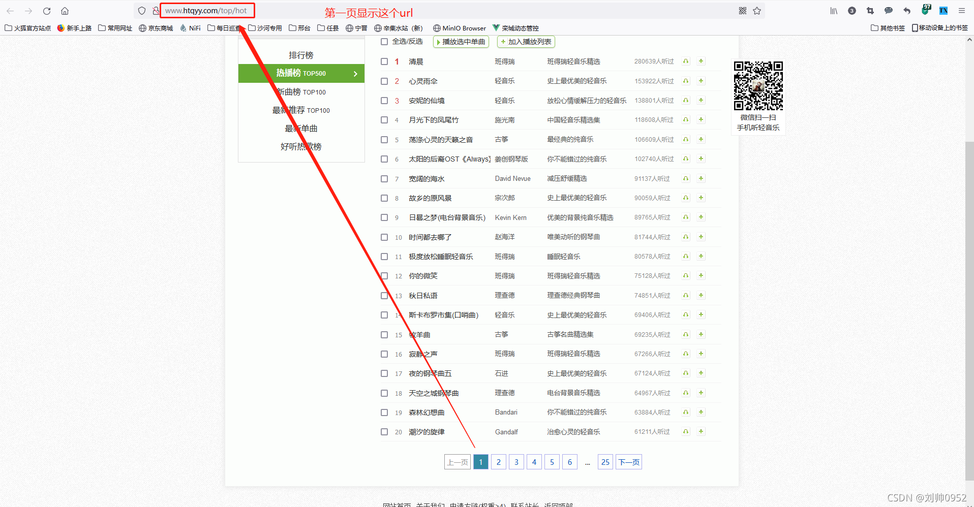Open the shield tracking protection icon
Viewport: 974px width, 507px height.
click(142, 11)
